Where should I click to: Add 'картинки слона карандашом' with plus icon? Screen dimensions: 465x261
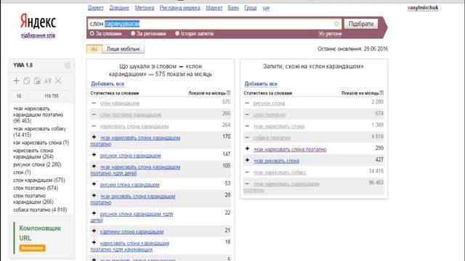(94, 231)
